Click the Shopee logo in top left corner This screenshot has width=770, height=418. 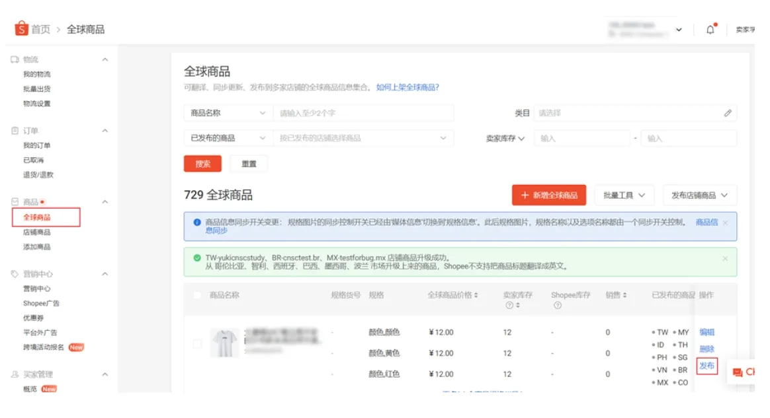coord(20,28)
